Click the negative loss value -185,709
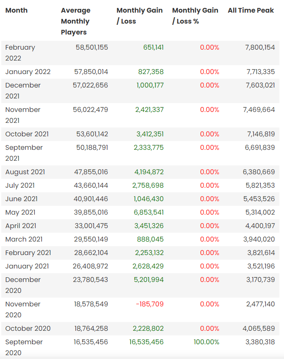The image size is (284, 359). click(x=149, y=304)
